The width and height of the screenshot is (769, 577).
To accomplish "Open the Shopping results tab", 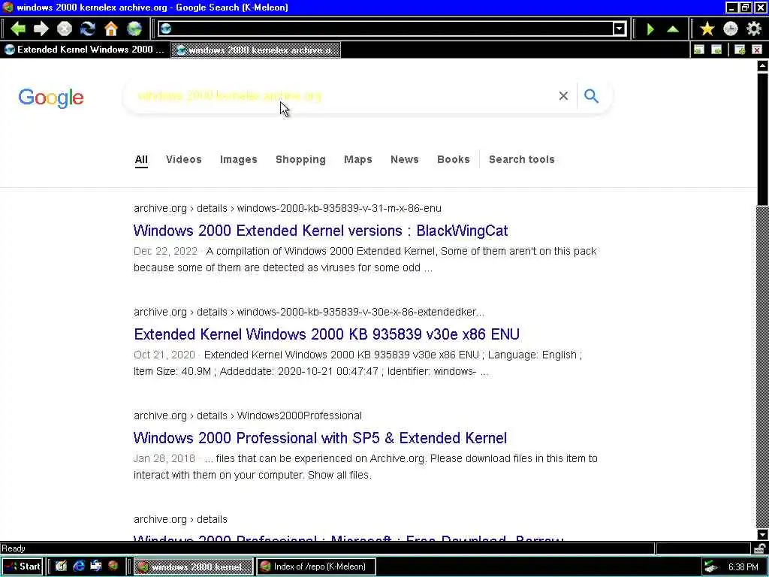I will point(300,159).
